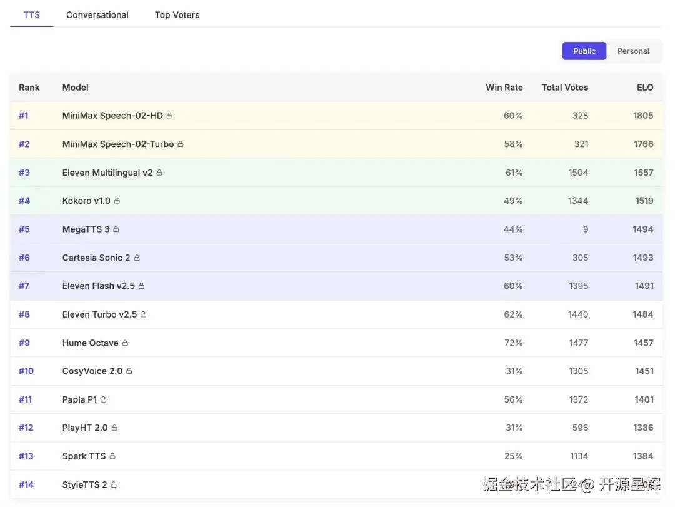675x507 pixels.
Task: Switch leaderboard to Public view
Action: [584, 51]
